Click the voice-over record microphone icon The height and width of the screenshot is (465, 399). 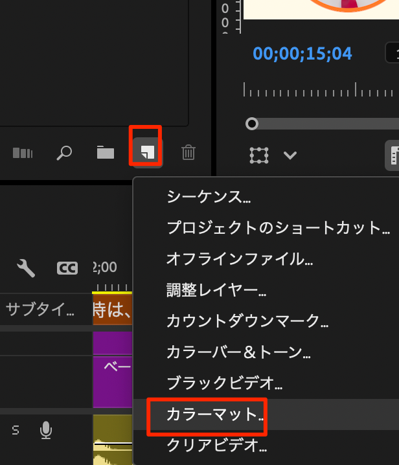click(46, 429)
